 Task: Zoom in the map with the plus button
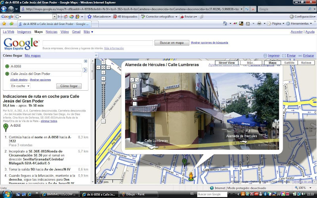coord(103,78)
